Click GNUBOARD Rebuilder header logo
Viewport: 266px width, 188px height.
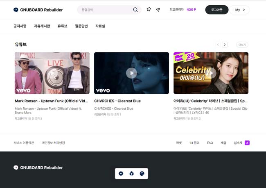point(38,10)
